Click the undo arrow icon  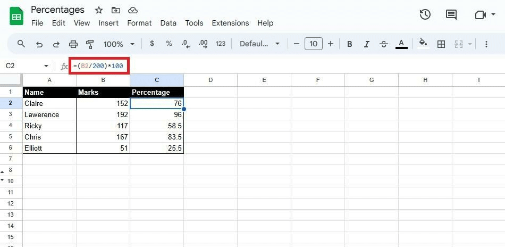click(39, 44)
